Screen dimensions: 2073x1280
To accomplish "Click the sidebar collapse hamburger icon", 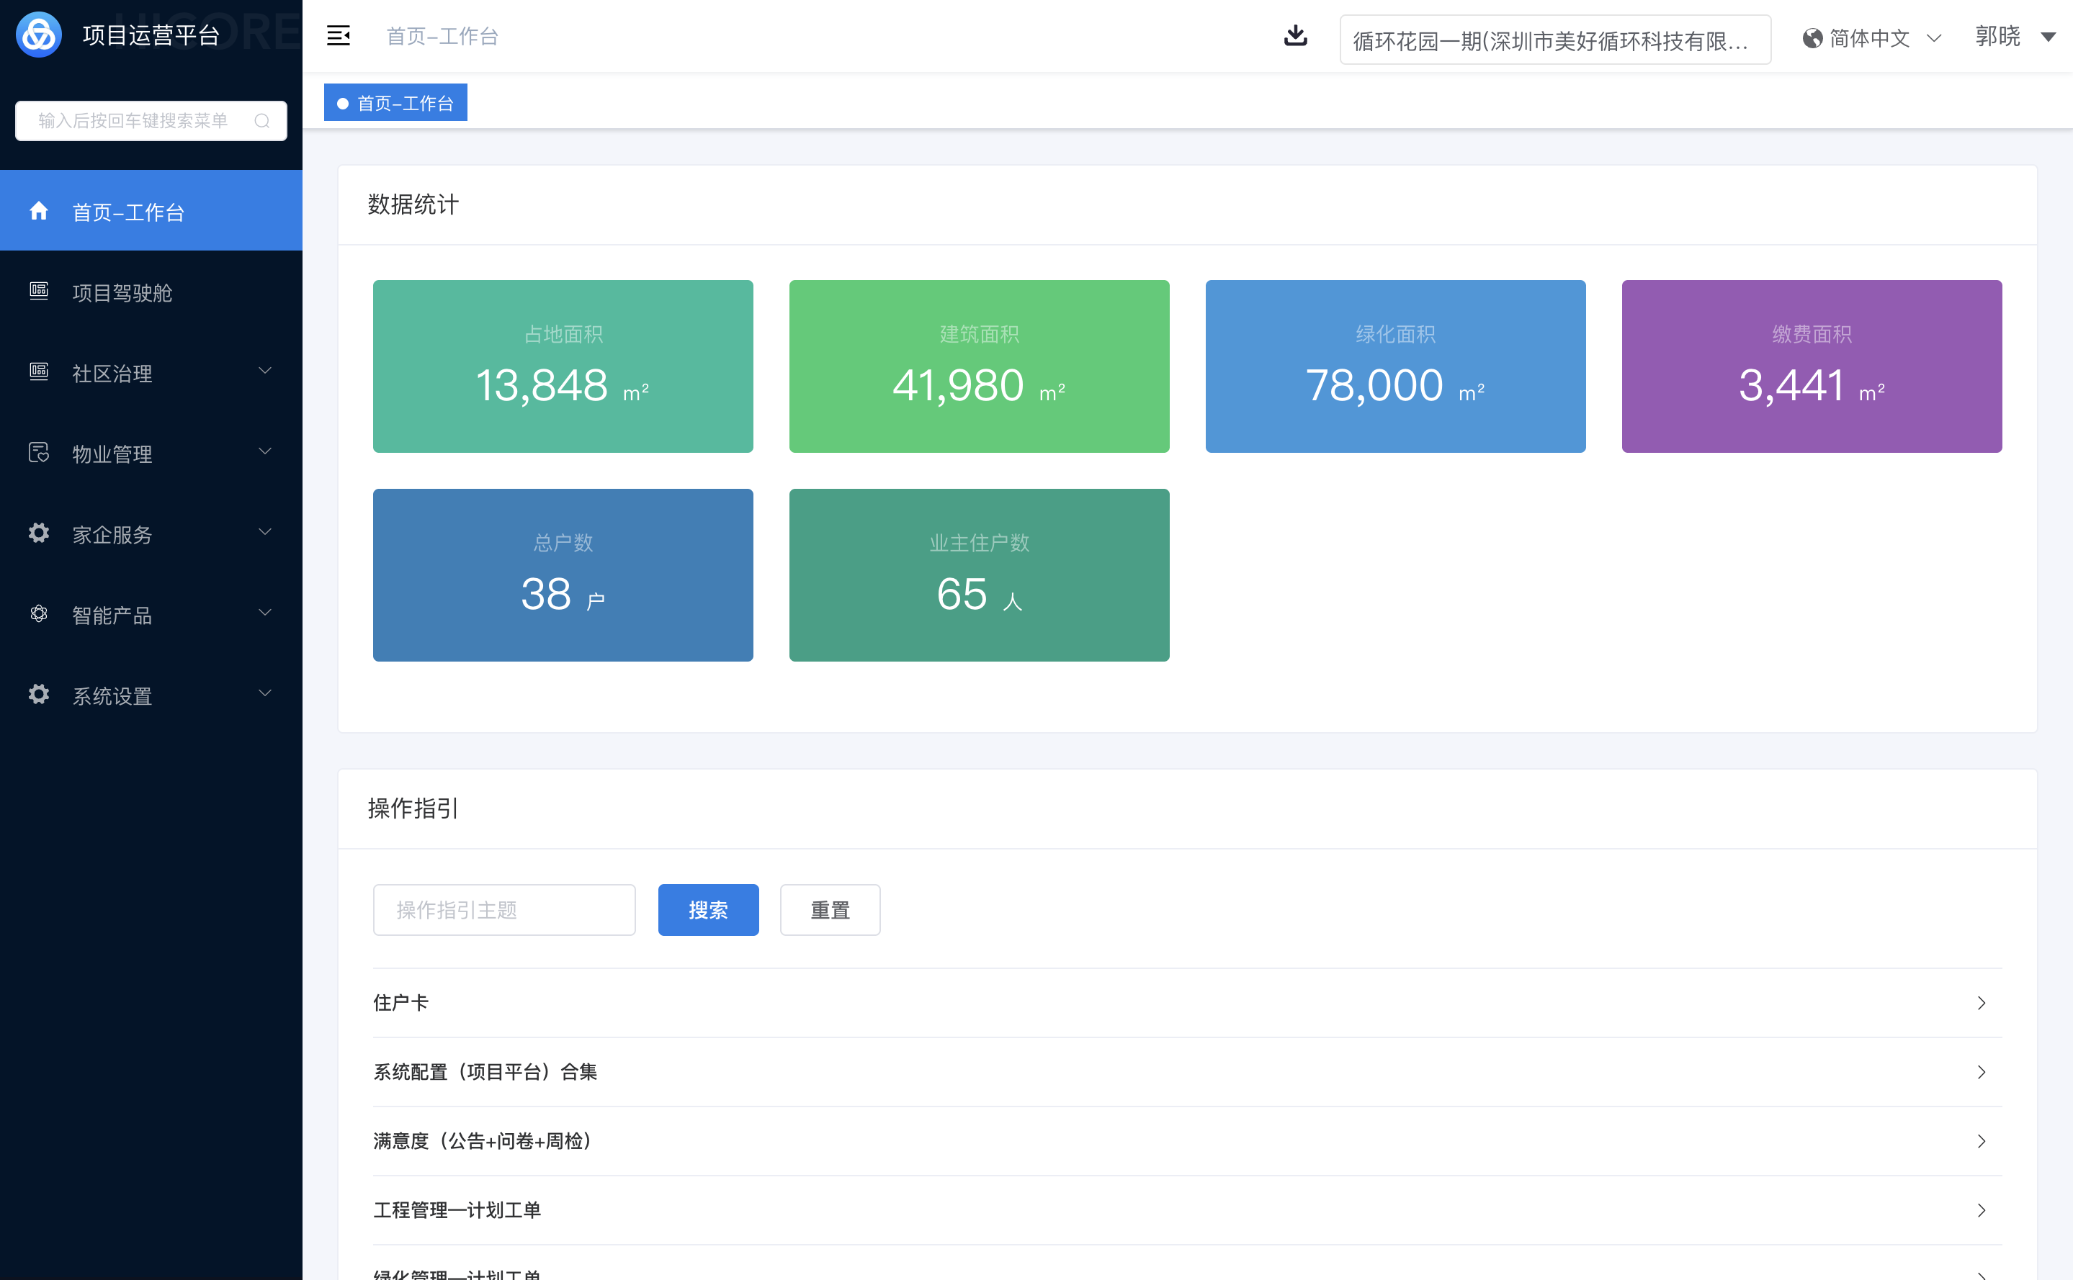I will 338,35.
